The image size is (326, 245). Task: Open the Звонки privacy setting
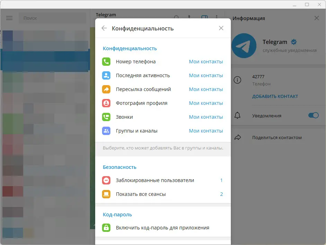tap(163, 117)
